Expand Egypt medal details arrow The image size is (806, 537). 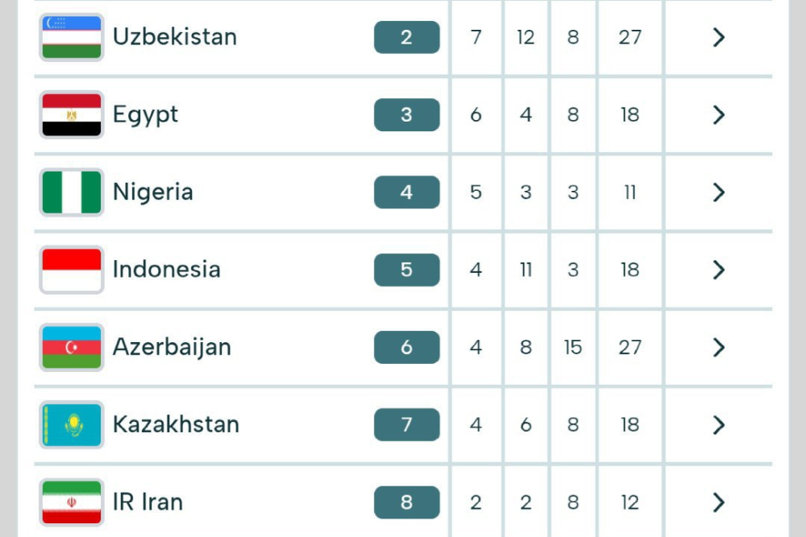[x=719, y=114]
